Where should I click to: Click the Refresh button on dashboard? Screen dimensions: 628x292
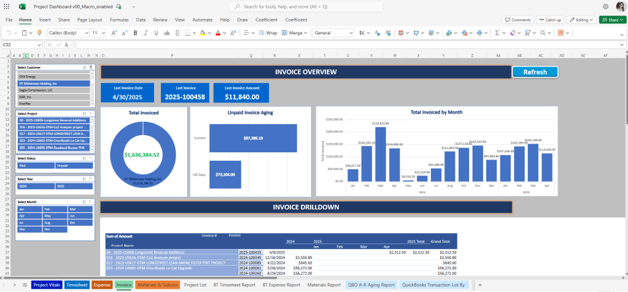[x=535, y=72]
